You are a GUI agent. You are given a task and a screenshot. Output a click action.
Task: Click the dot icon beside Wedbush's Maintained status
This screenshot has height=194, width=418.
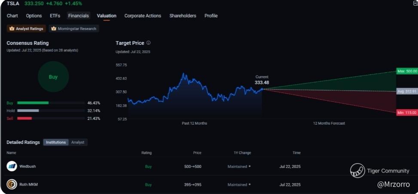click(250, 166)
